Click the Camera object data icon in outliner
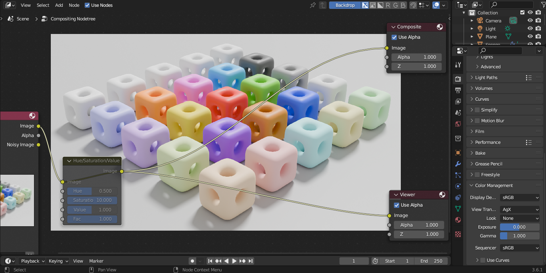This screenshot has width=546, height=273. (513, 21)
